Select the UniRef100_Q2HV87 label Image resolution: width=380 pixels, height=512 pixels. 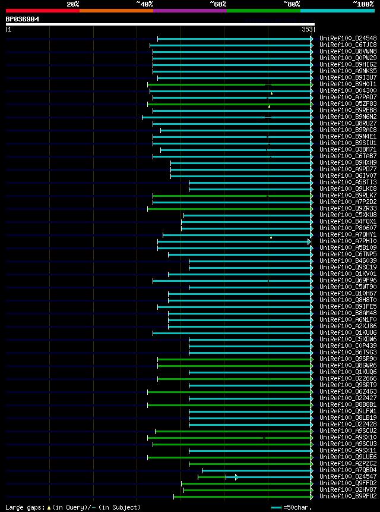[x=348, y=490]
